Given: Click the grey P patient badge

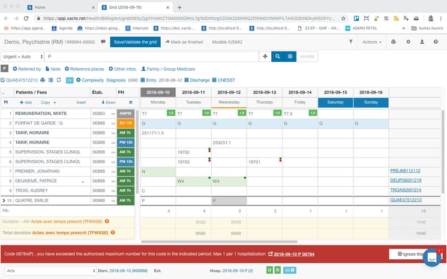Looking at the screenshot, I should coord(4,68).
